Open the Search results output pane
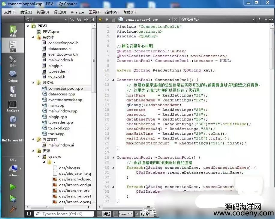275x219 pixels. (123, 214)
